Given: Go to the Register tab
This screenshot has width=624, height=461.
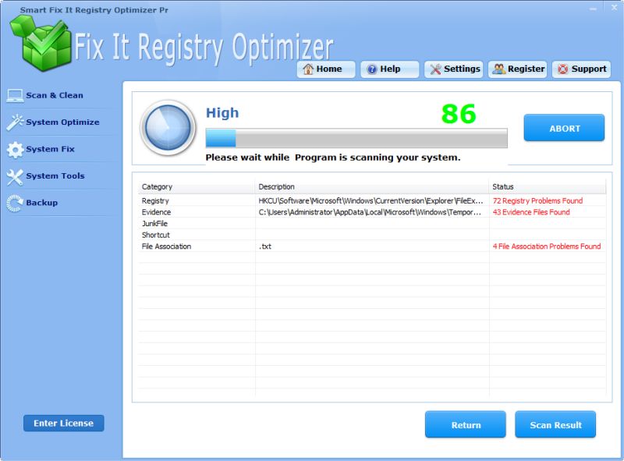Looking at the screenshot, I should [518, 69].
